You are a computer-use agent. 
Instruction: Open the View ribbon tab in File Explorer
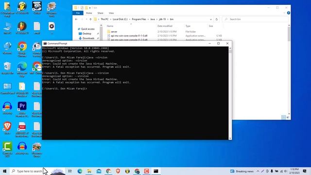[111, 13]
